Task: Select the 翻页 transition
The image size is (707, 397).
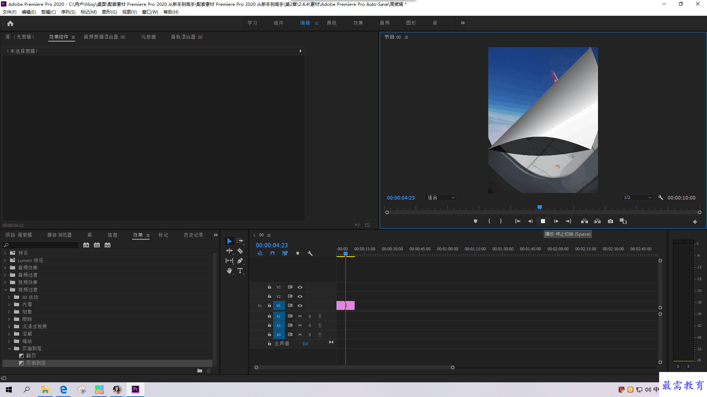Action: pyautogui.click(x=31, y=355)
